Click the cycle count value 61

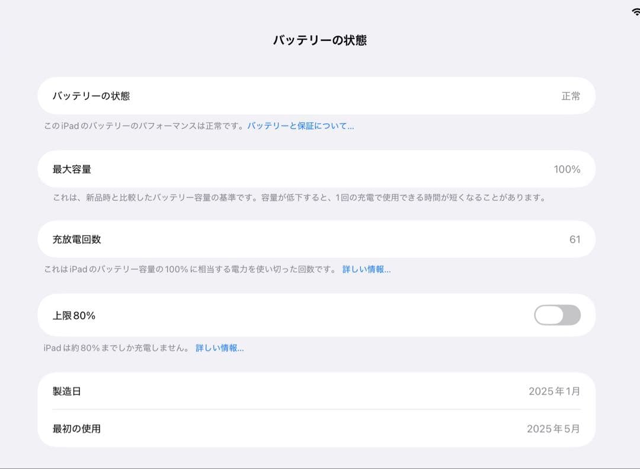(574, 239)
